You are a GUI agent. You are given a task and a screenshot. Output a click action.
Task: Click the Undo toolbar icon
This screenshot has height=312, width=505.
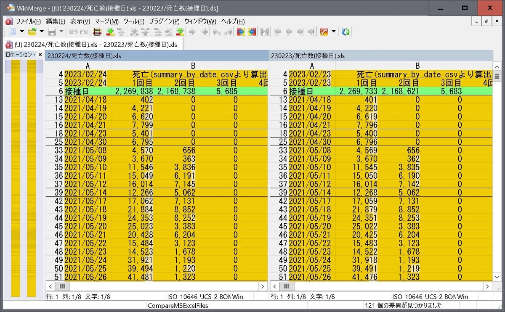click(x=73, y=32)
